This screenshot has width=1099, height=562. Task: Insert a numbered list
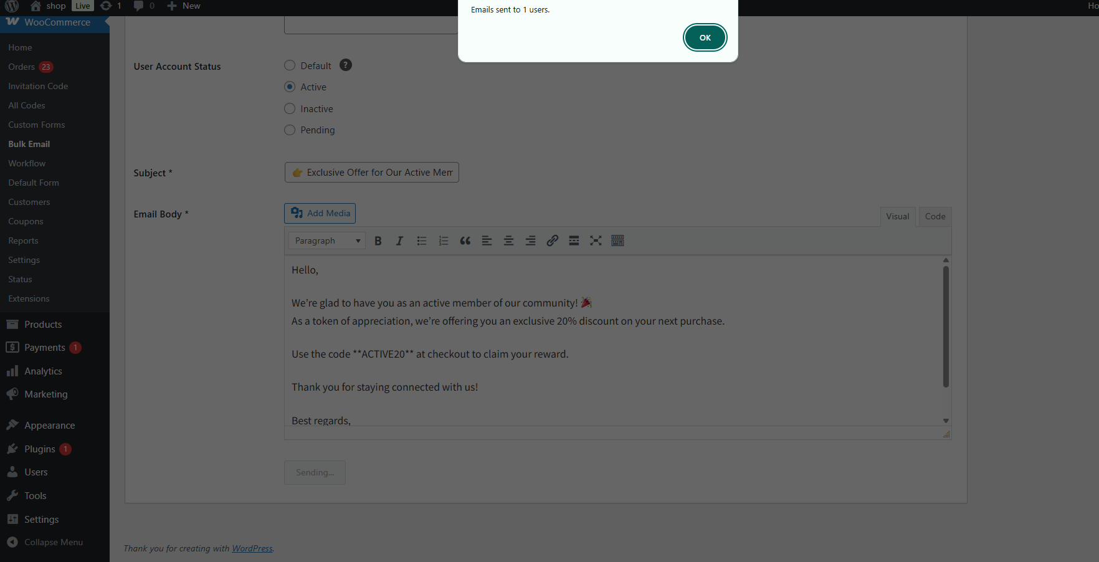444,241
